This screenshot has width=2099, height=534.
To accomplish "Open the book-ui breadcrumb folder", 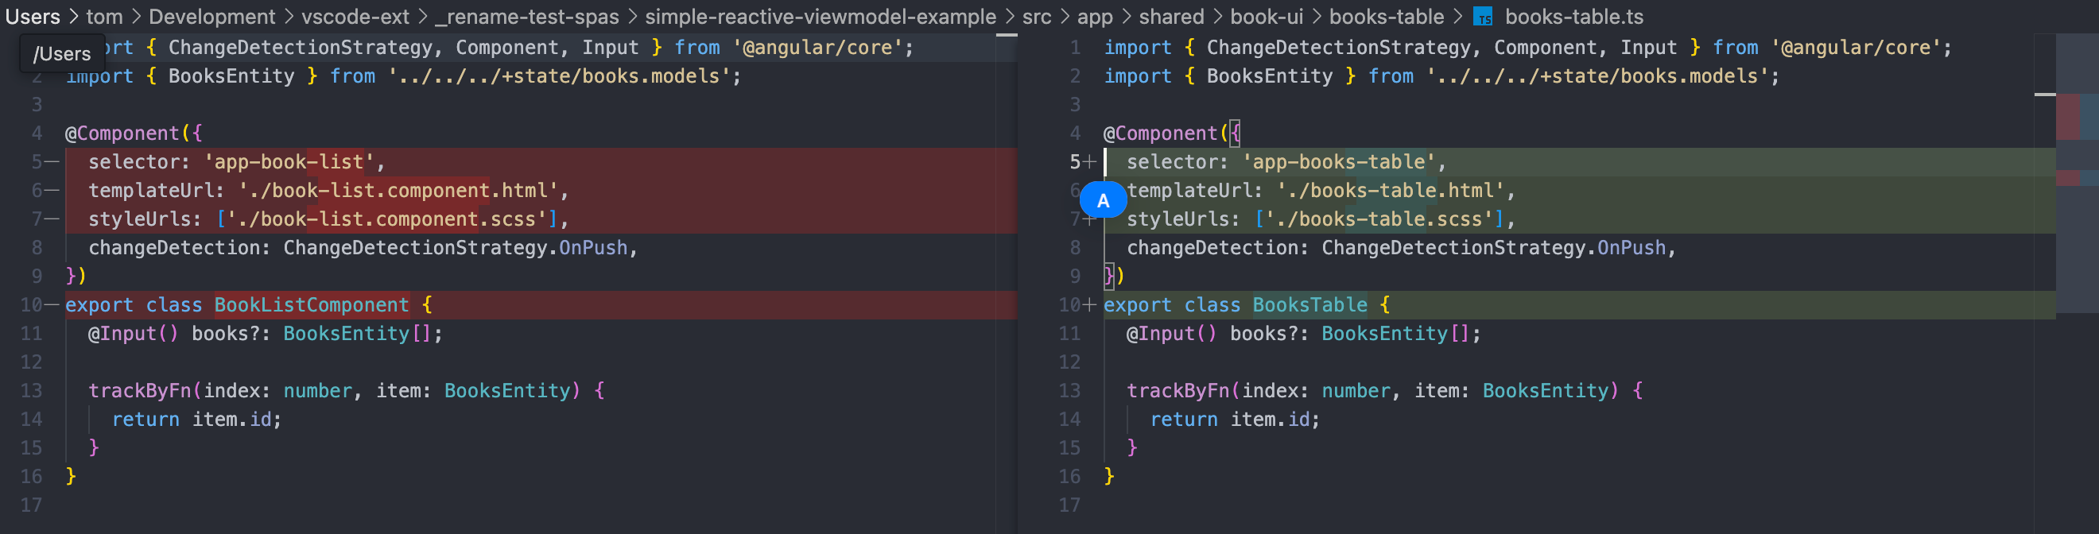I will click(1267, 17).
